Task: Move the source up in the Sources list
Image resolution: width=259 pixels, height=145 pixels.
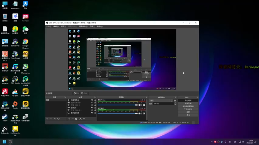Action: tap(80, 119)
